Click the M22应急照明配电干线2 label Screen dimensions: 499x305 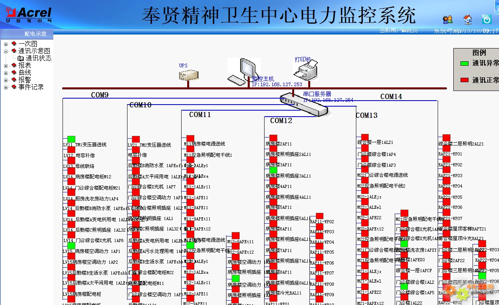381,186
